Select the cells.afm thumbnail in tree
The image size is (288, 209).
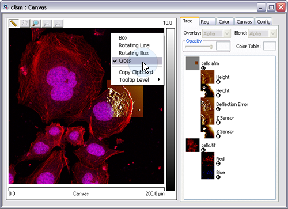click(192, 63)
